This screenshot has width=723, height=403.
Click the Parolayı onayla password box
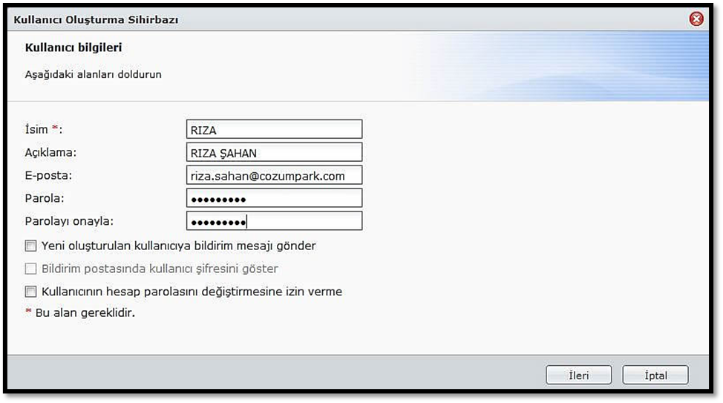click(x=274, y=221)
